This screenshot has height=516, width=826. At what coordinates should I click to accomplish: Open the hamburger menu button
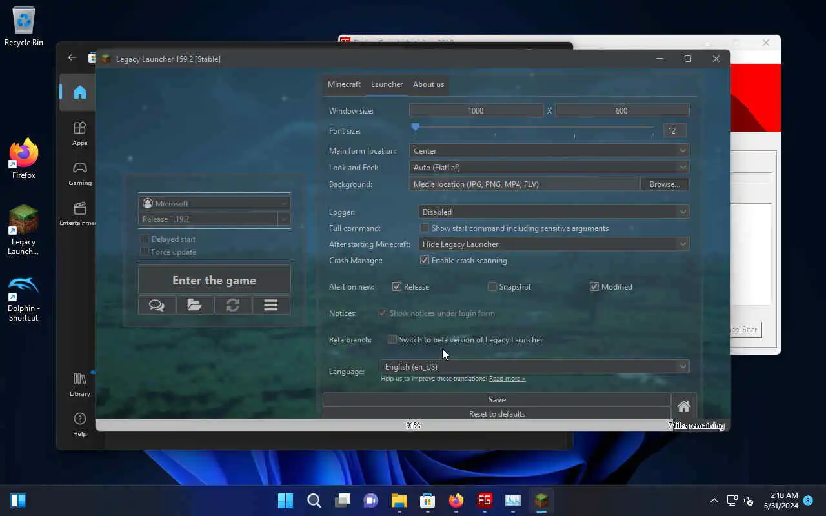(x=271, y=305)
